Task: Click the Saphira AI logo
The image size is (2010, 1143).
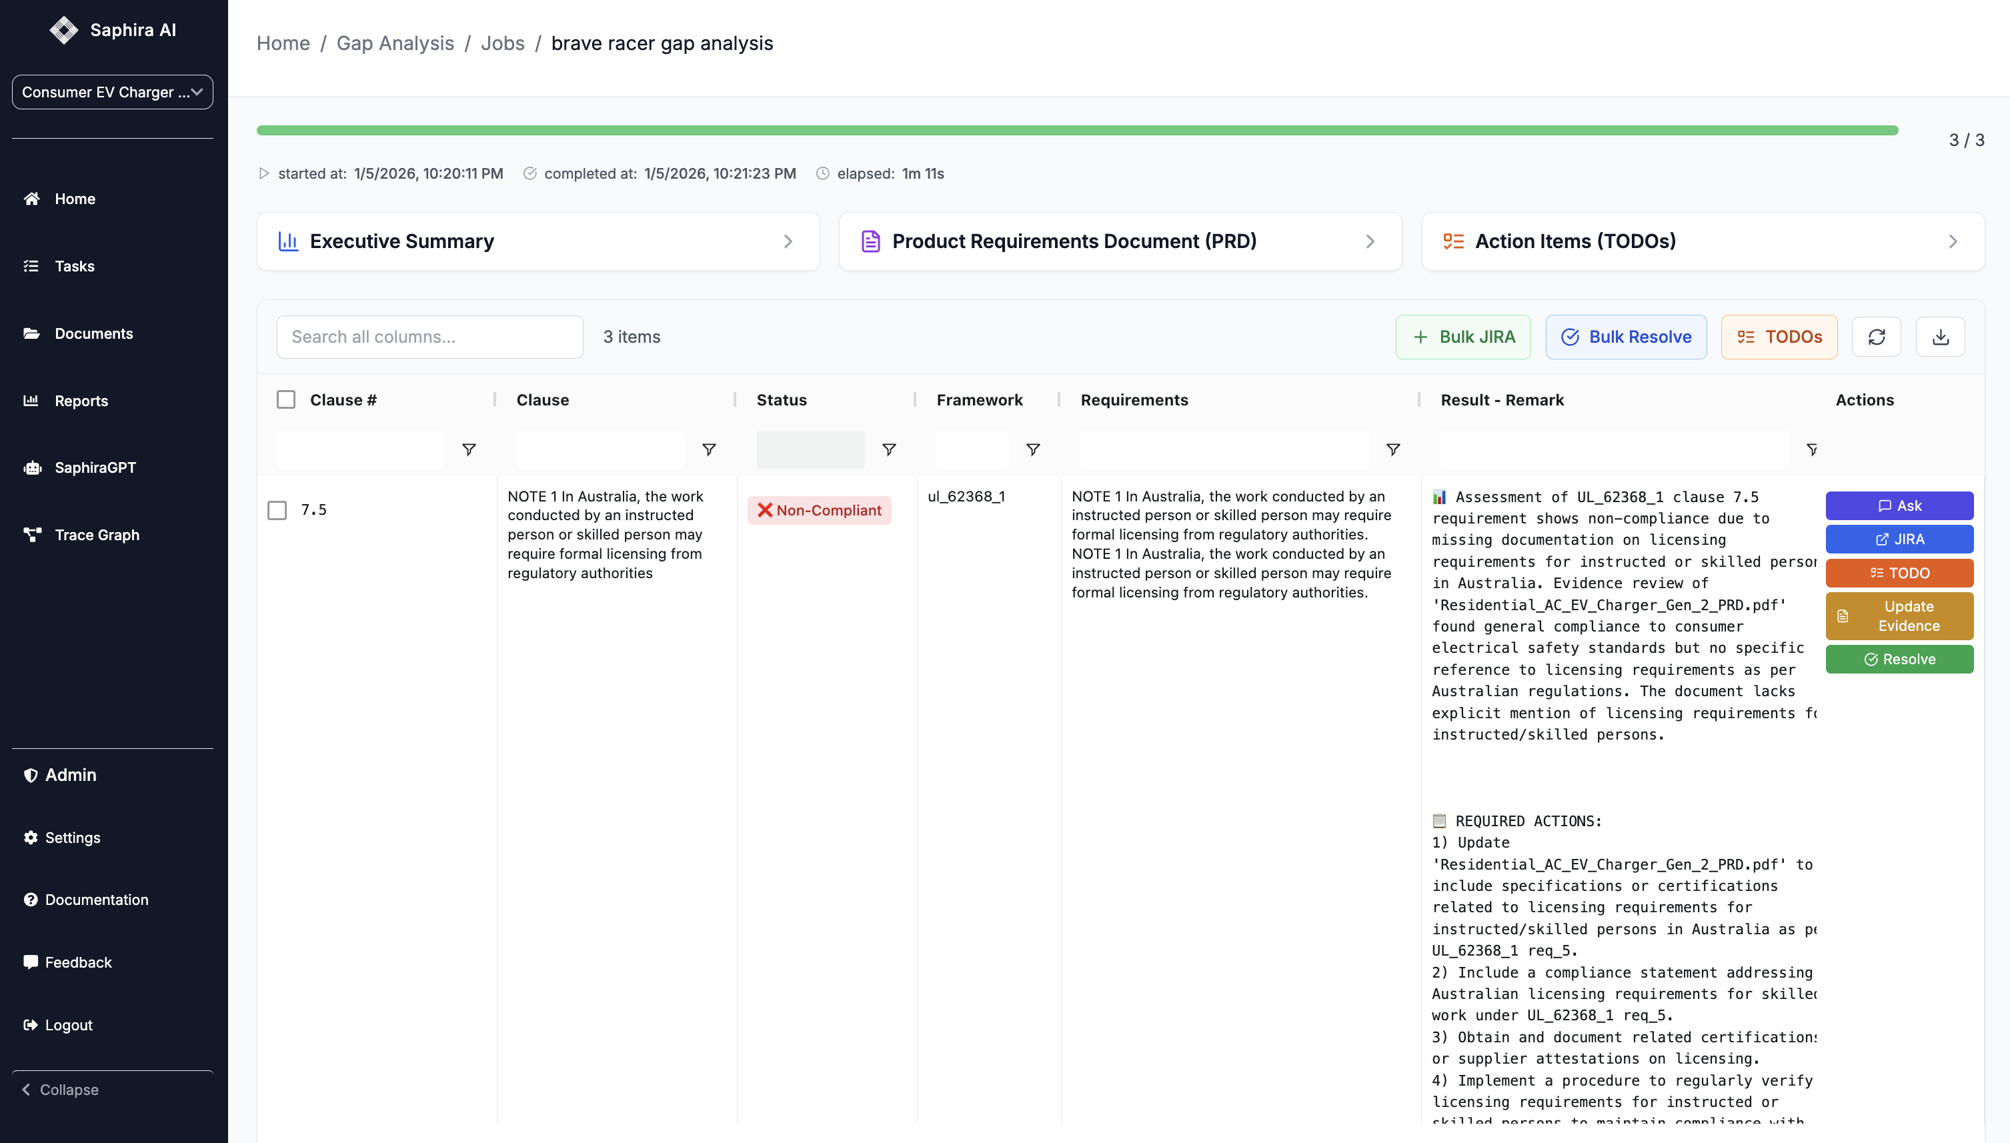Action: pyautogui.click(x=65, y=30)
